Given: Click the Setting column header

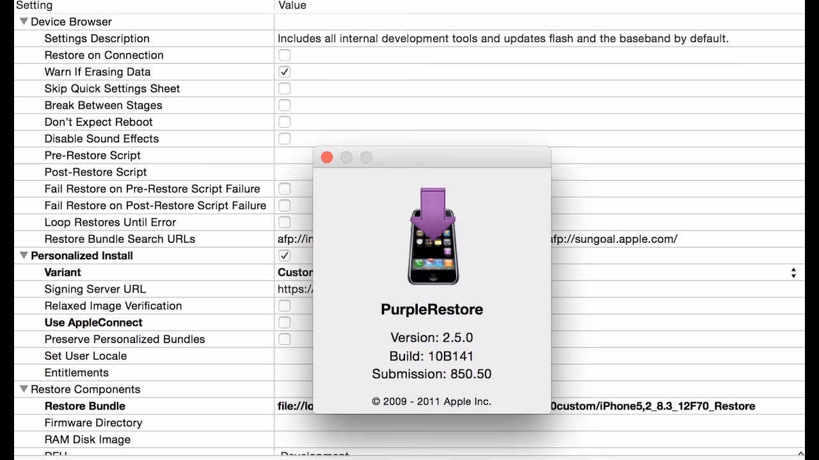Looking at the screenshot, I should [35, 6].
